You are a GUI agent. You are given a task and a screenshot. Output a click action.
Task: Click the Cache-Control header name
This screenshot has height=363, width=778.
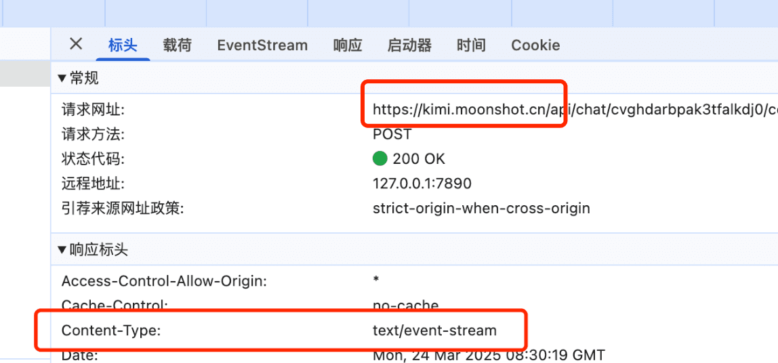coord(115,305)
